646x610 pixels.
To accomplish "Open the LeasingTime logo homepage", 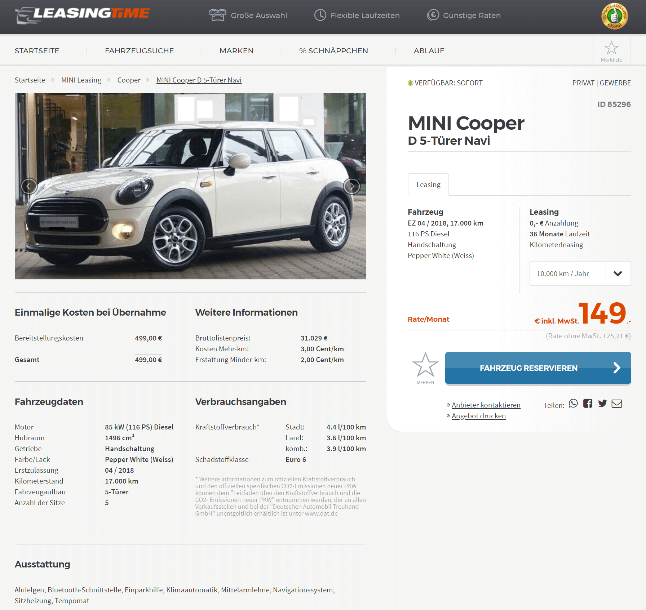I will (x=82, y=15).
